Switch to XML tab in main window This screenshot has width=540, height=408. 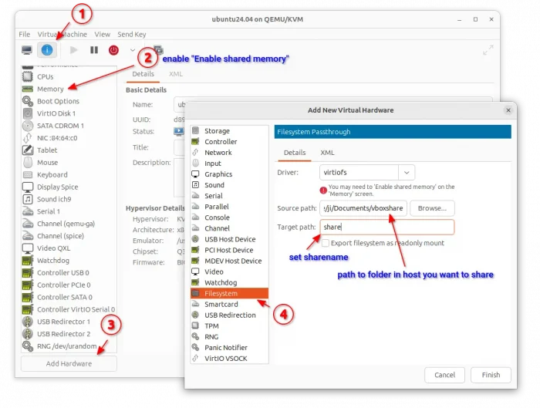pos(176,74)
